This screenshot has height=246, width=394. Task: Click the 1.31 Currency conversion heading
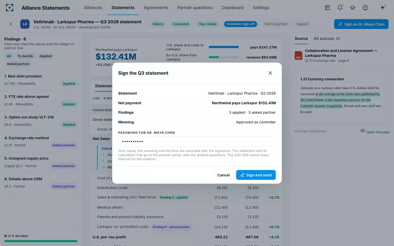coord(322,79)
